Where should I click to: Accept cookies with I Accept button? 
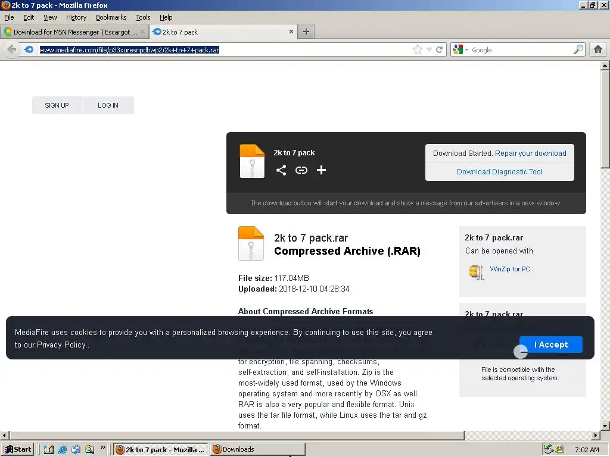click(x=551, y=345)
